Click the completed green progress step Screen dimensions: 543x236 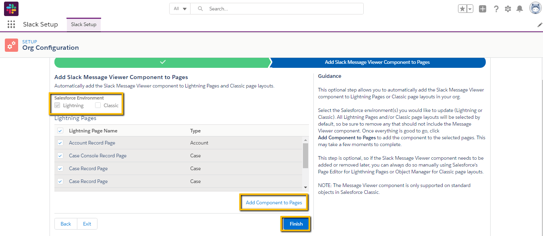point(163,62)
